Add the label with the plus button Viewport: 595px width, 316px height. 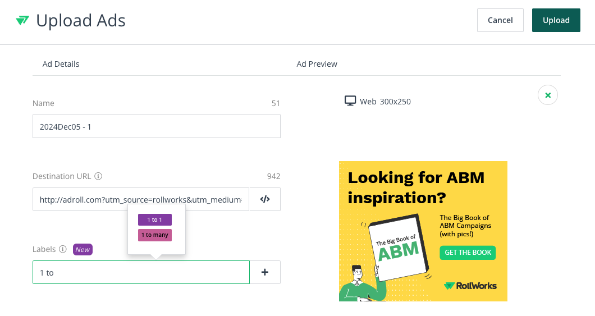[x=265, y=272]
